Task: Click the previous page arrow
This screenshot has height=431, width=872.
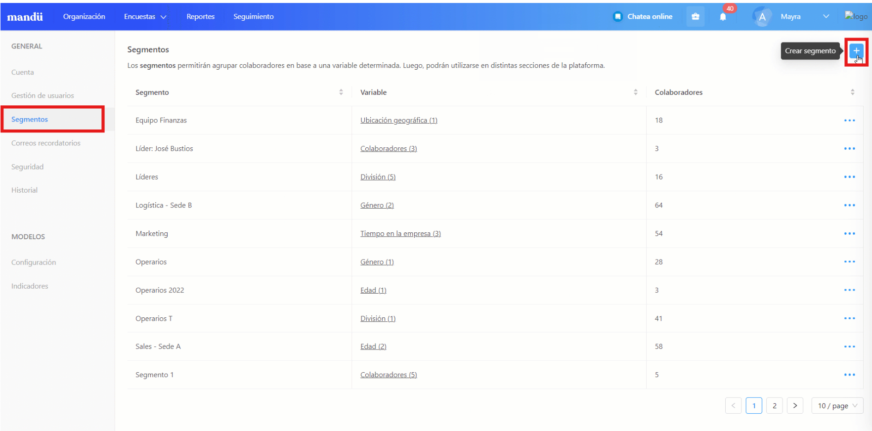Action: point(733,406)
